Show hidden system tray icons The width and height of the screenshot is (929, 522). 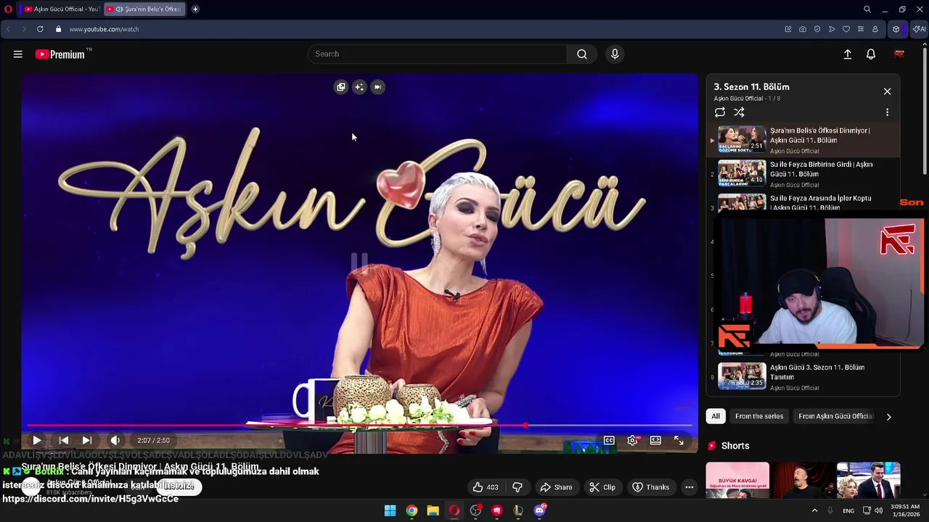tap(814, 510)
